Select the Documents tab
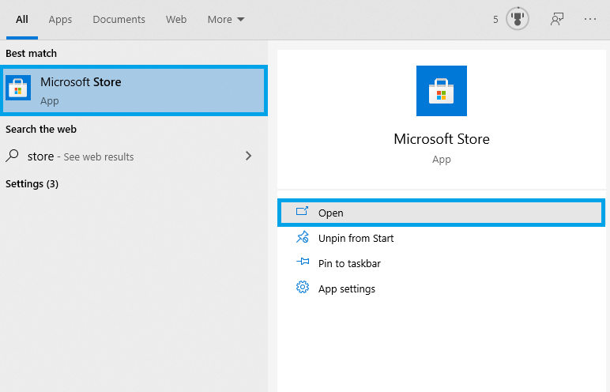The width and height of the screenshot is (610, 392). [x=119, y=19]
